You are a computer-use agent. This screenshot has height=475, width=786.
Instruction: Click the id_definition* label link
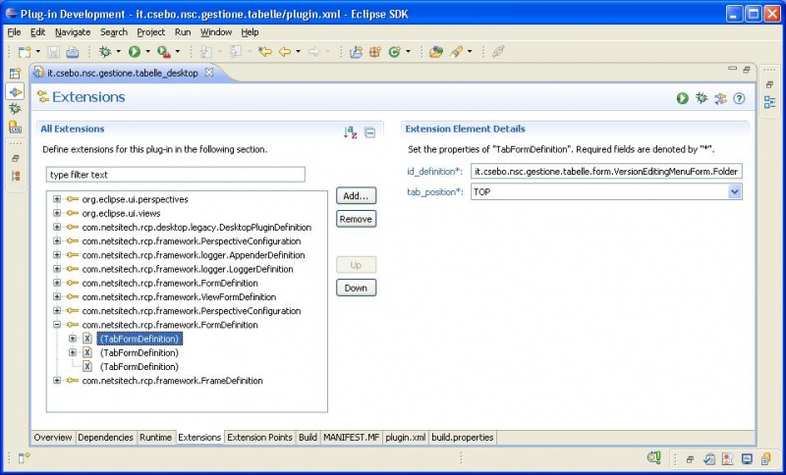coord(434,172)
